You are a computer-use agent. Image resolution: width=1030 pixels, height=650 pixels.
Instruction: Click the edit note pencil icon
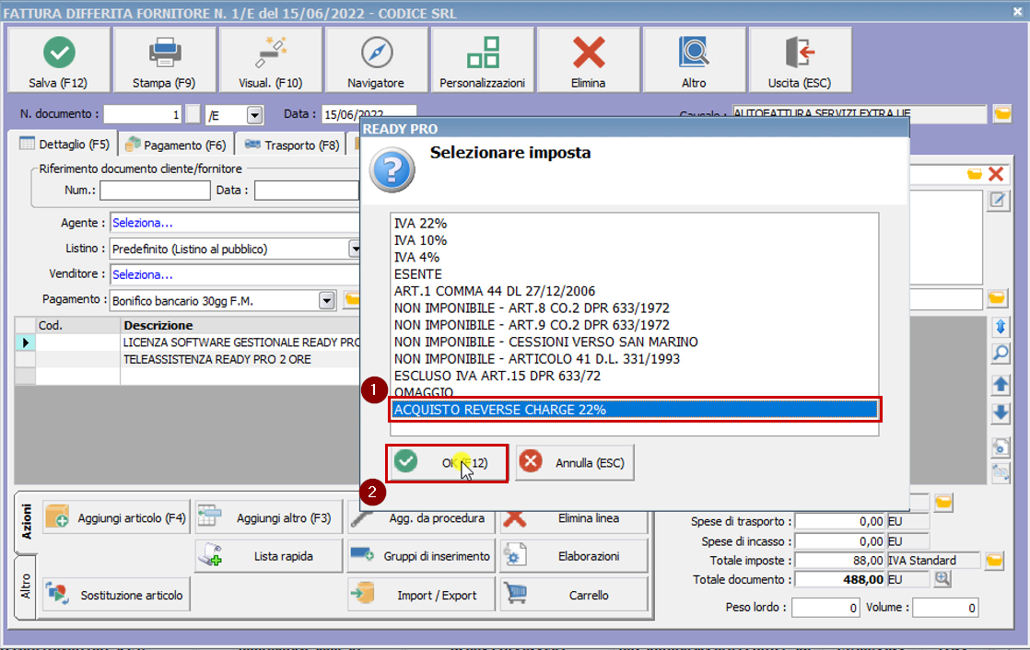998,201
